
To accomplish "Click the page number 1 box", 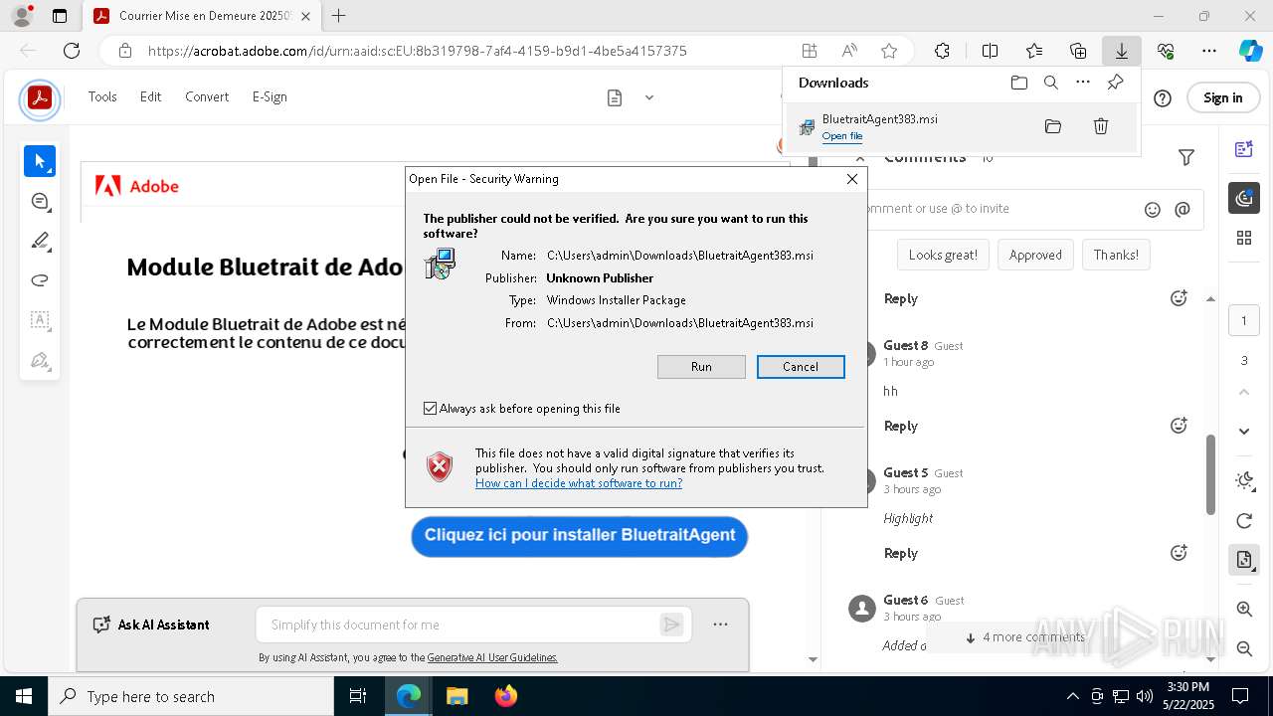I will pyautogui.click(x=1244, y=320).
